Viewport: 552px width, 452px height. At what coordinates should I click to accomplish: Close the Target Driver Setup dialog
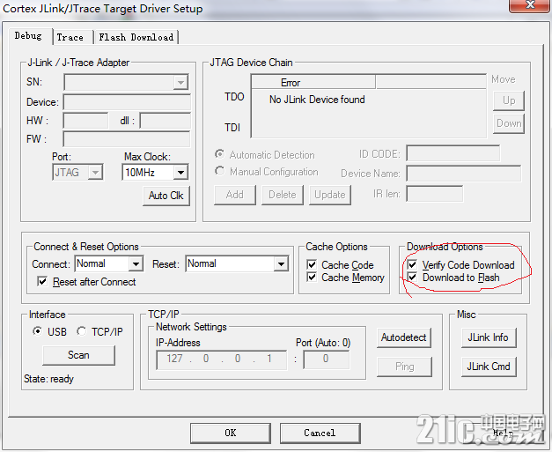pyautogui.click(x=529, y=5)
